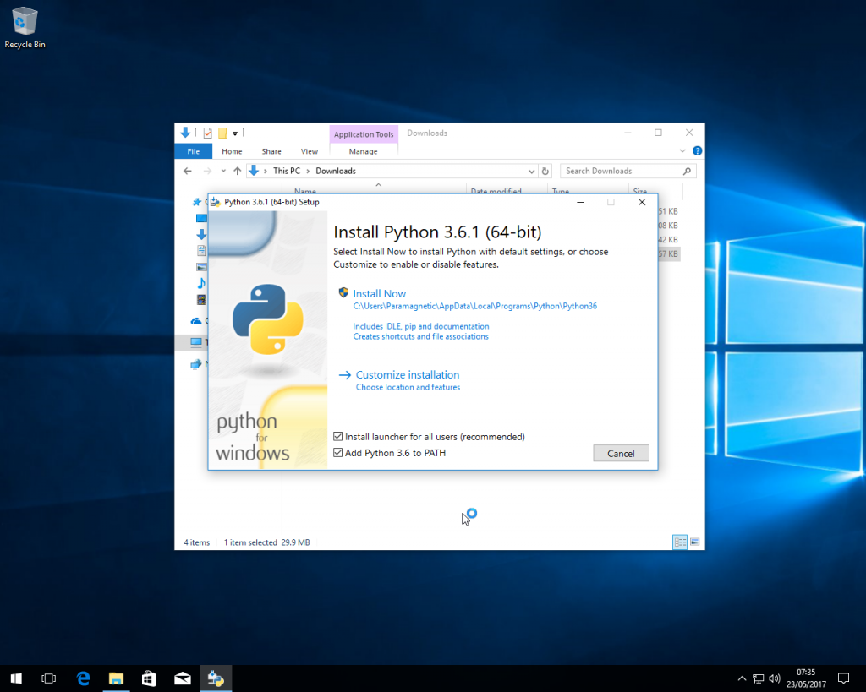Collapse the ribbon with the chevron

tap(682, 150)
